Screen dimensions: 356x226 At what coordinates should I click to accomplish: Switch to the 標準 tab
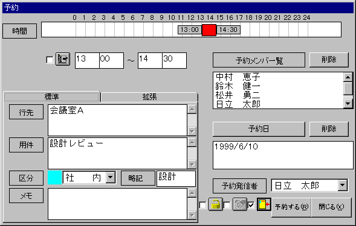[x=52, y=96]
